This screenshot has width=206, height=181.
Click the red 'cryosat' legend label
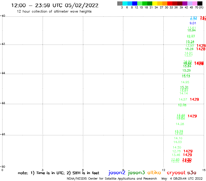pyautogui.click(x=176, y=173)
